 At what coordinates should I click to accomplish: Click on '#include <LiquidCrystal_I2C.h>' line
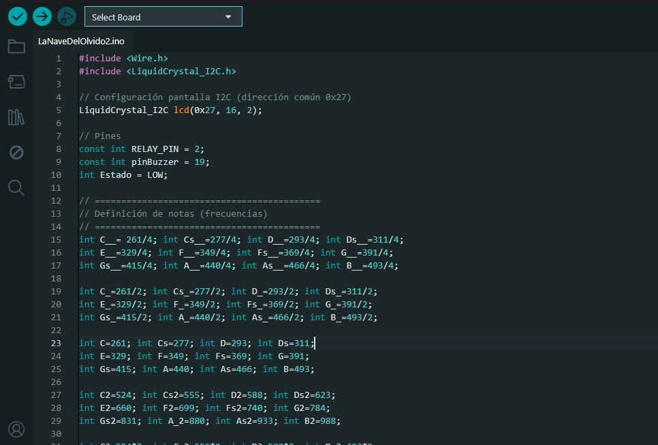point(157,72)
